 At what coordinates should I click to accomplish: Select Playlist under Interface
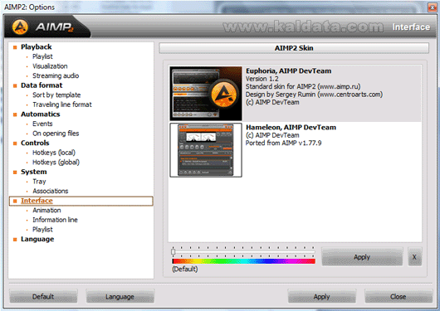(42, 230)
